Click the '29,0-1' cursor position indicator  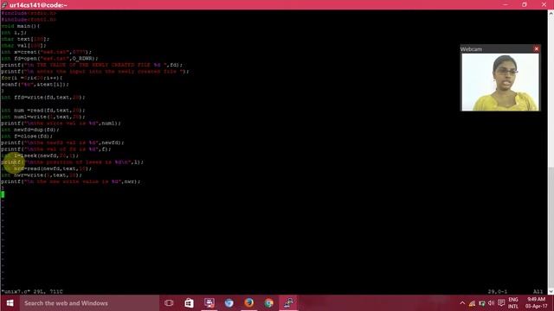tap(498, 292)
